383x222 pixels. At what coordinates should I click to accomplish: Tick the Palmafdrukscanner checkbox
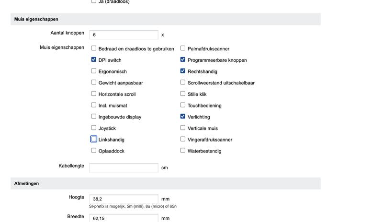click(183, 48)
